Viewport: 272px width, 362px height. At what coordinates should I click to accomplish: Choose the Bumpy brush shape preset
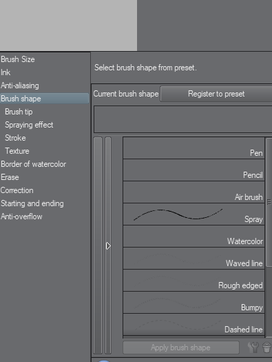tap(193, 303)
